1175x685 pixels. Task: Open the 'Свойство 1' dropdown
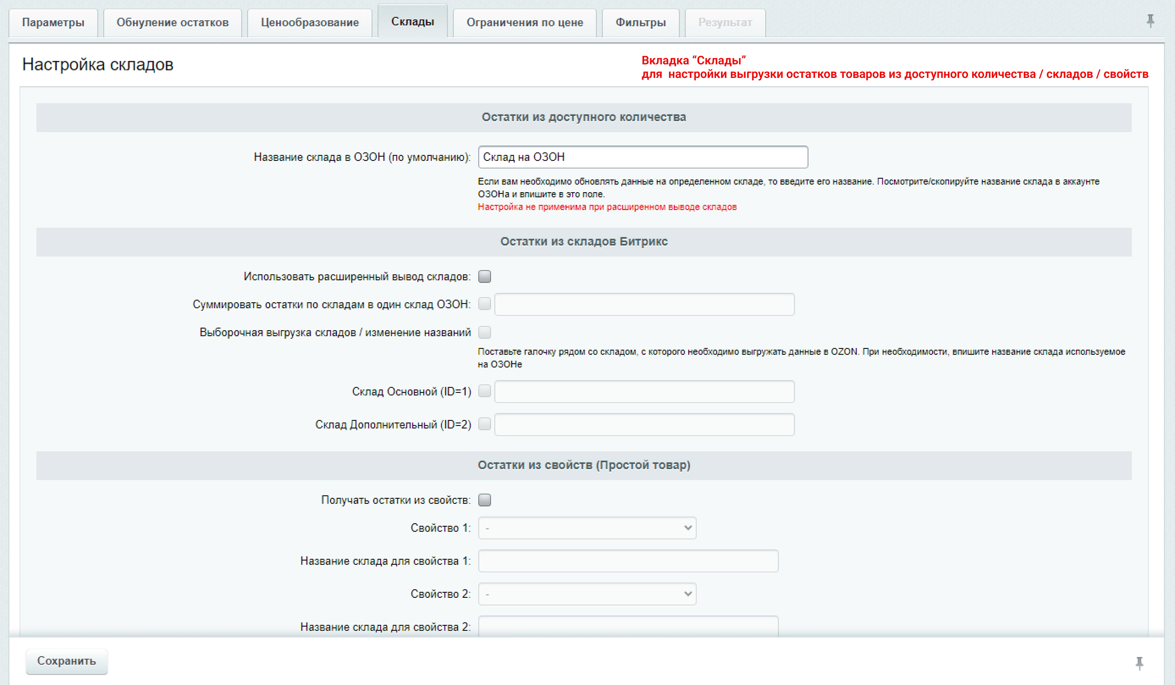point(587,528)
